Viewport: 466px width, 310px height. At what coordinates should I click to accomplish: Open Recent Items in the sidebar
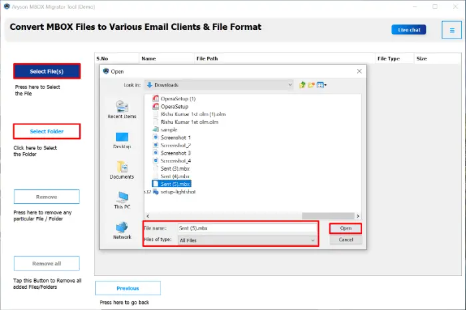coord(122,110)
